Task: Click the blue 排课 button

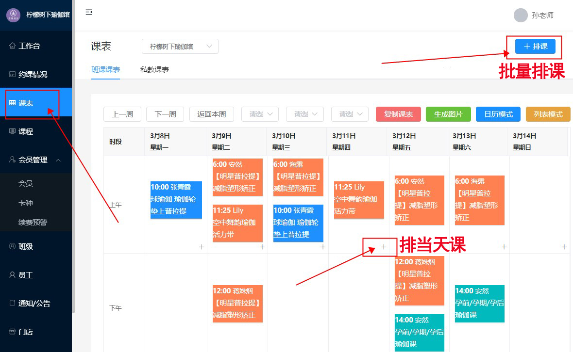Action: (x=535, y=47)
